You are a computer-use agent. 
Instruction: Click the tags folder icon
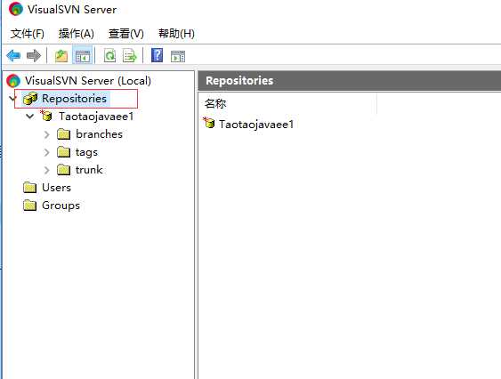pos(63,152)
